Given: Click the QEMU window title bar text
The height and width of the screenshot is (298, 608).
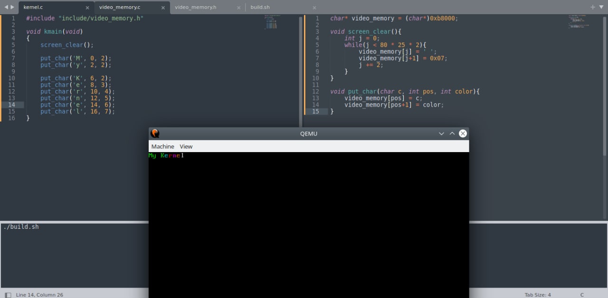Looking at the screenshot, I should coord(309,134).
